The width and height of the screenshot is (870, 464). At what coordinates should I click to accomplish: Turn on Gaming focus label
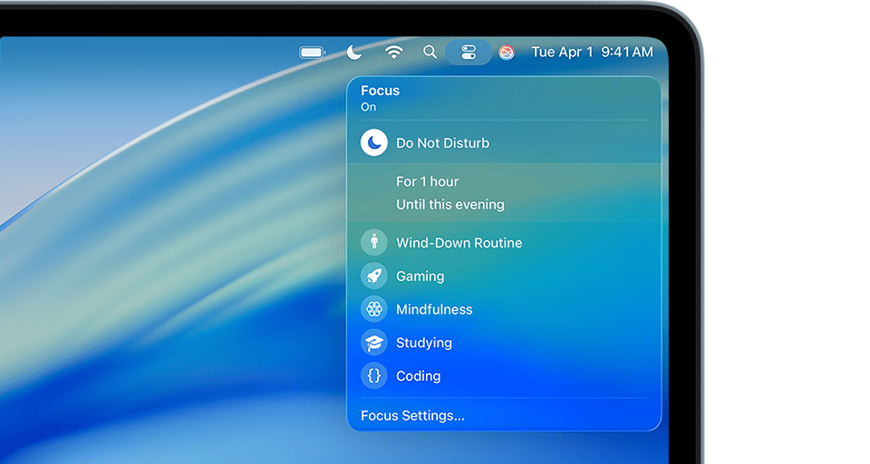(x=420, y=275)
